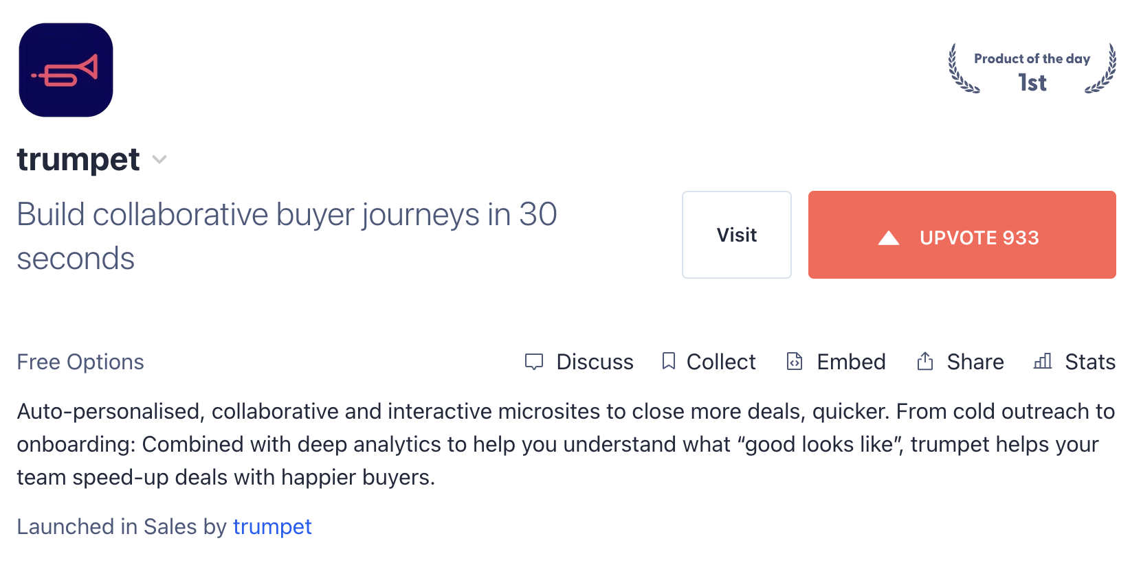Click the Embed code file icon
Image resolution: width=1141 pixels, height=567 pixels.
pyautogui.click(x=795, y=361)
